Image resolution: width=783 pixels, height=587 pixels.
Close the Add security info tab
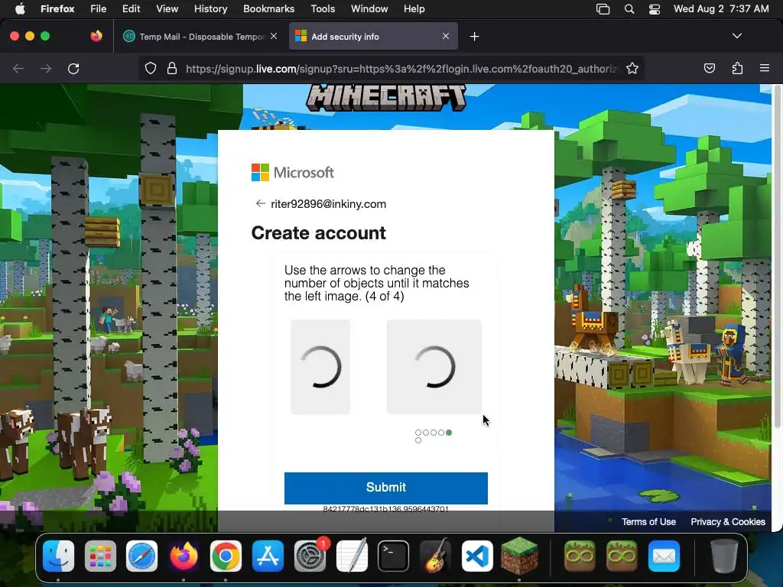point(446,36)
